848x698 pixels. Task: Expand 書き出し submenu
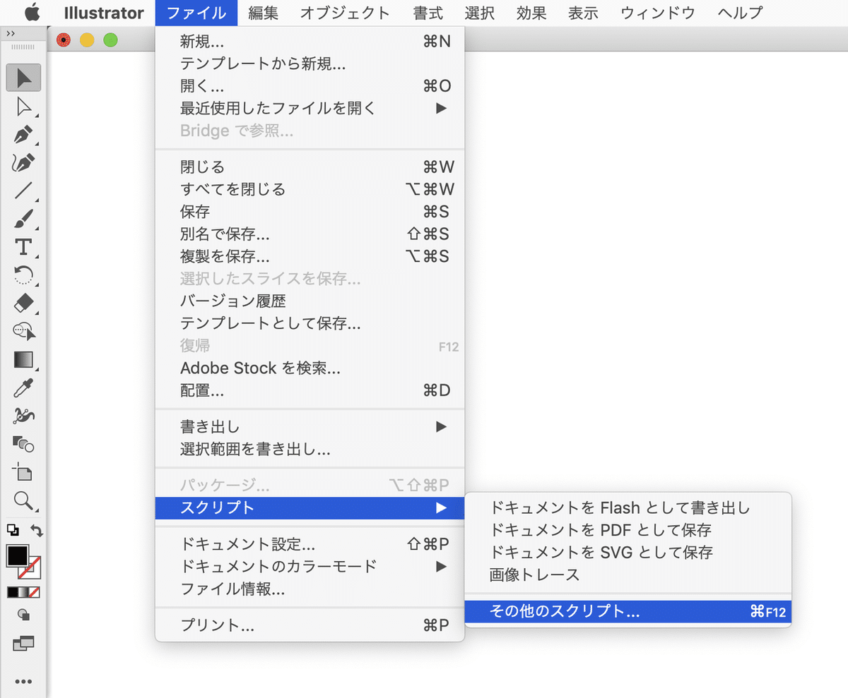pyautogui.click(x=310, y=426)
